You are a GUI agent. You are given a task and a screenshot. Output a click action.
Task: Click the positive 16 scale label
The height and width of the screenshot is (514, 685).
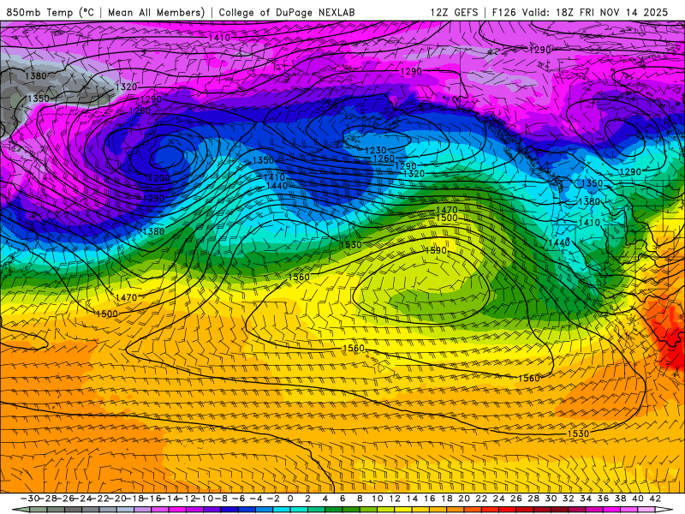click(x=430, y=499)
